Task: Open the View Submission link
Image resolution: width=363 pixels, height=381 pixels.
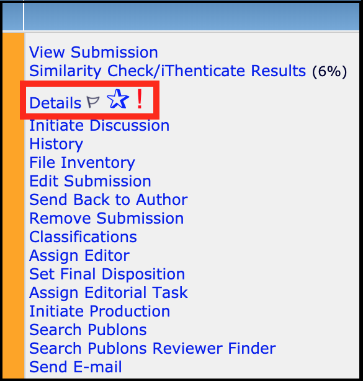Action: click(x=94, y=52)
